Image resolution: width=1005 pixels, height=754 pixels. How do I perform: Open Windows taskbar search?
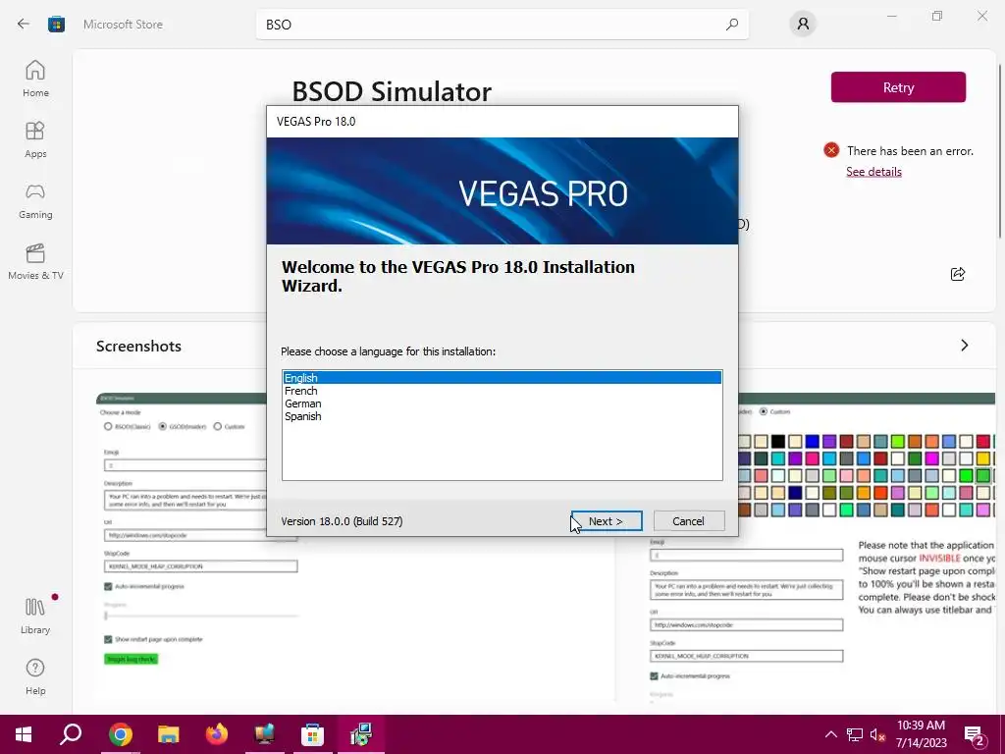[x=71, y=734]
